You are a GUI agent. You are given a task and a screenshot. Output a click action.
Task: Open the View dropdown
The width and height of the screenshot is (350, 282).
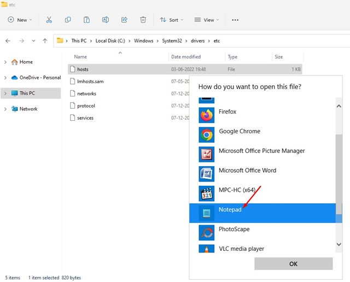coord(205,20)
